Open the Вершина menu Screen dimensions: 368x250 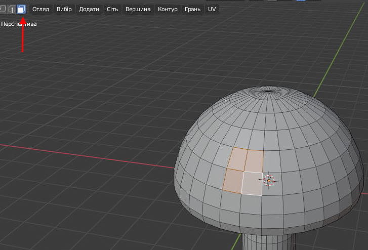tap(138, 9)
